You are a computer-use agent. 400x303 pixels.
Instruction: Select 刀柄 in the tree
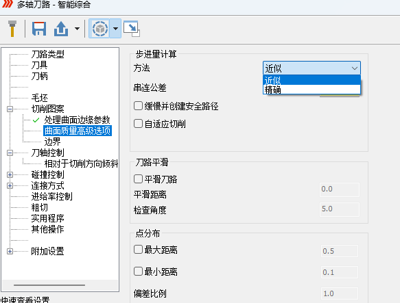coord(39,76)
